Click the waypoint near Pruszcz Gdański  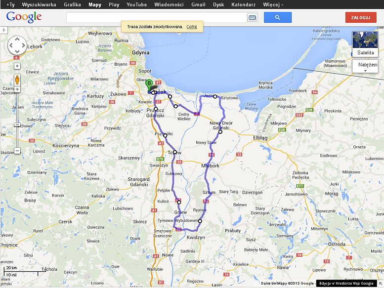coord(156,109)
